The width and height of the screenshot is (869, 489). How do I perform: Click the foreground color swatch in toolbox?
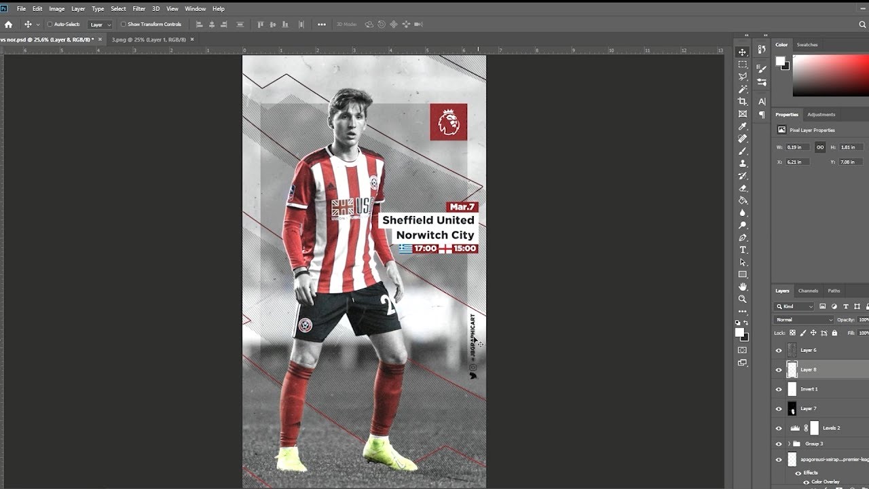click(739, 333)
